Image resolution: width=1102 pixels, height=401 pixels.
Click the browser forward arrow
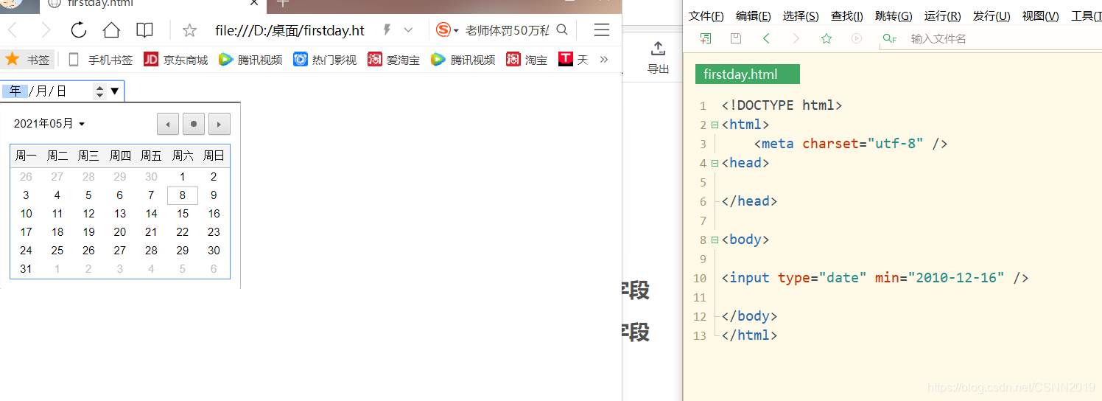point(46,30)
